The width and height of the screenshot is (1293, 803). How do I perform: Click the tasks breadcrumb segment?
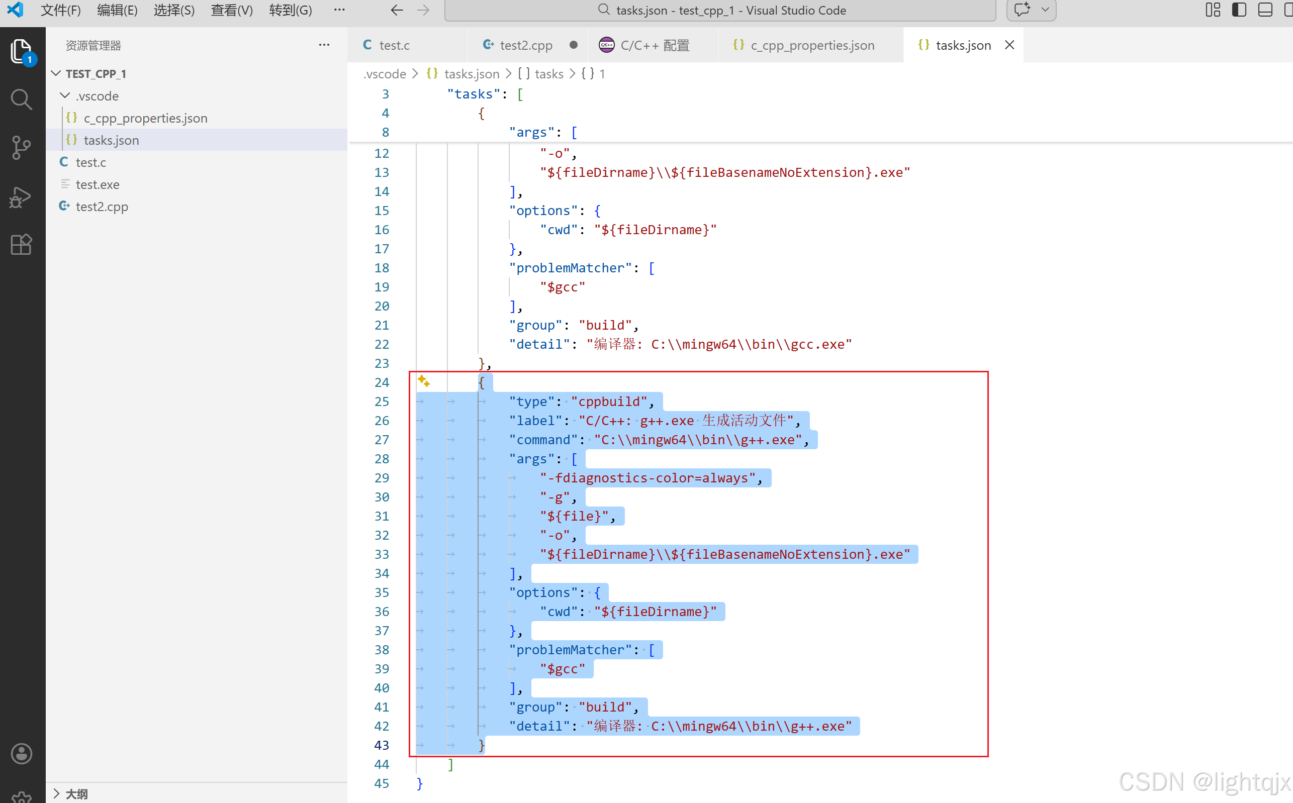(548, 74)
